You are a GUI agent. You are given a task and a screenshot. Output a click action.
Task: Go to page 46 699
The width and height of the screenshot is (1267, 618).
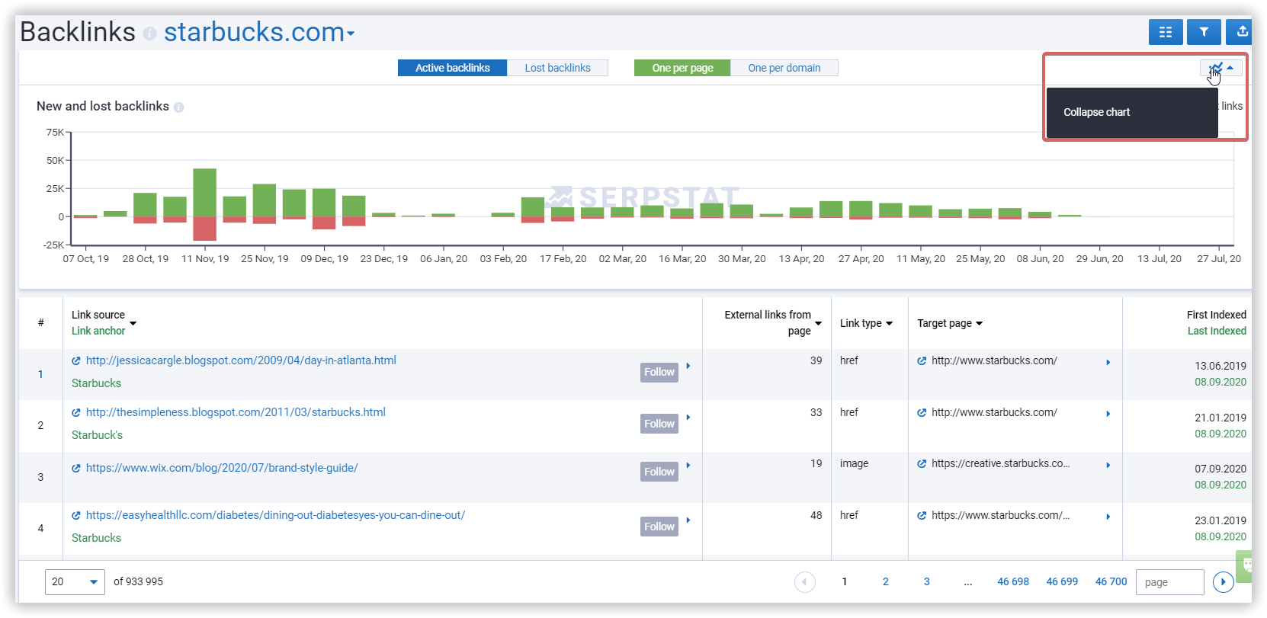1062,582
